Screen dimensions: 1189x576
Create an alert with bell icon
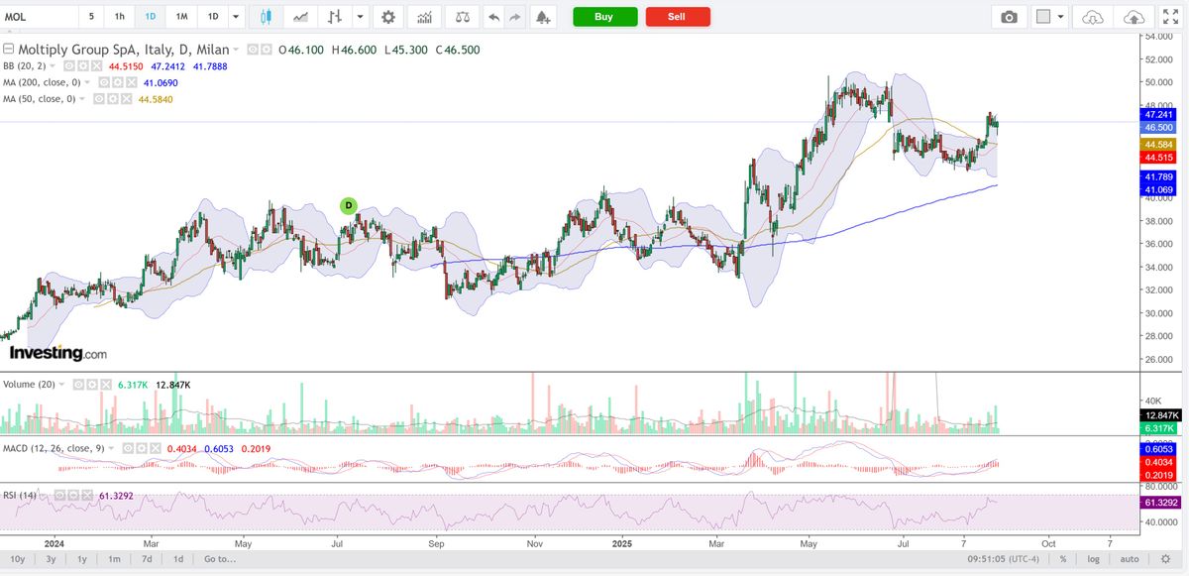click(x=542, y=17)
